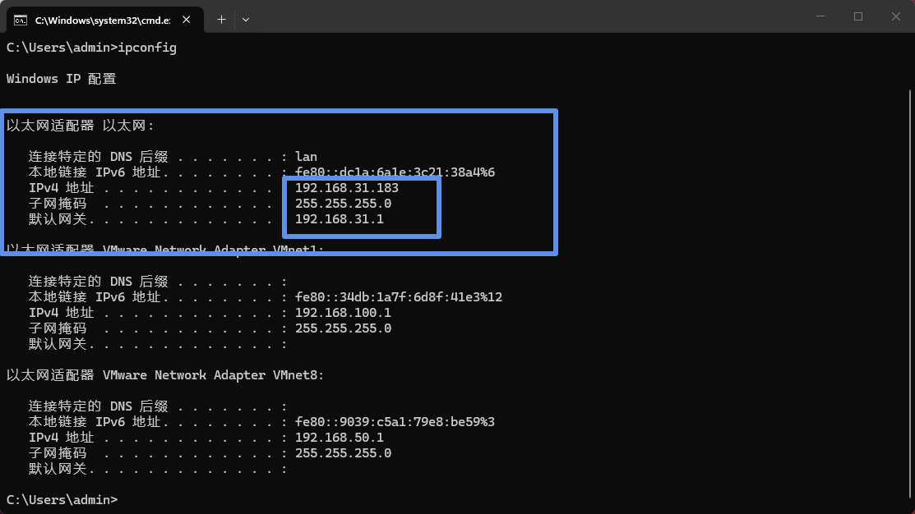Viewport: 915px width, 514px height.
Task: Expand the new tab profile dropdown
Action: click(246, 18)
